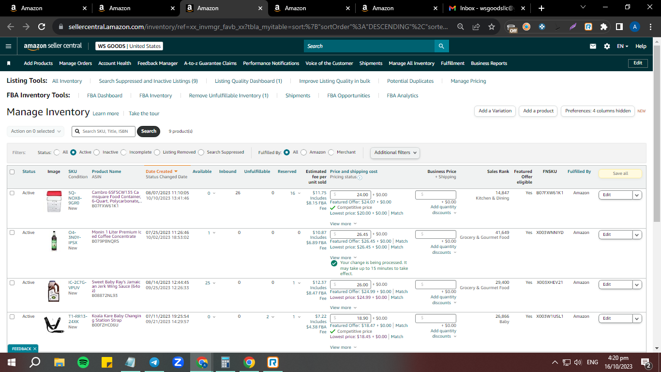Open the Windows Start menu
Screen dimensions: 661x372
[12, 362]
